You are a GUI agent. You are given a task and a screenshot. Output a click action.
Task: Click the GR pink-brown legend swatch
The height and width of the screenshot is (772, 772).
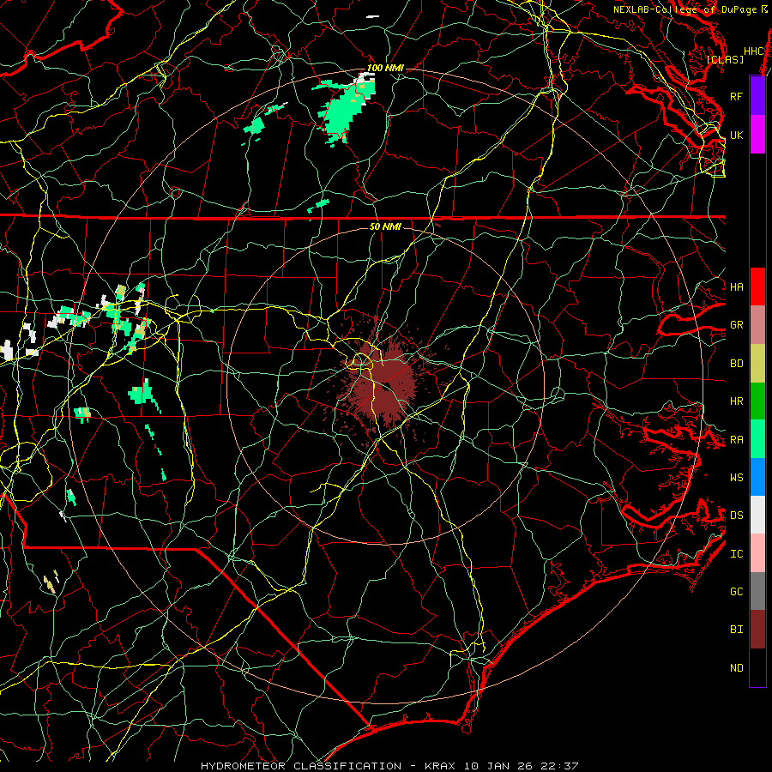[x=757, y=325]
